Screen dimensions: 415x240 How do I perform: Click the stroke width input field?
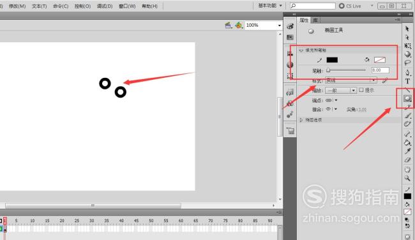point(380,70)
